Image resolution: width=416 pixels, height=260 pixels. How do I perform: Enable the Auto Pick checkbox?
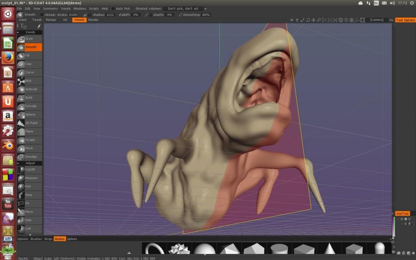(x=113, y=9)
